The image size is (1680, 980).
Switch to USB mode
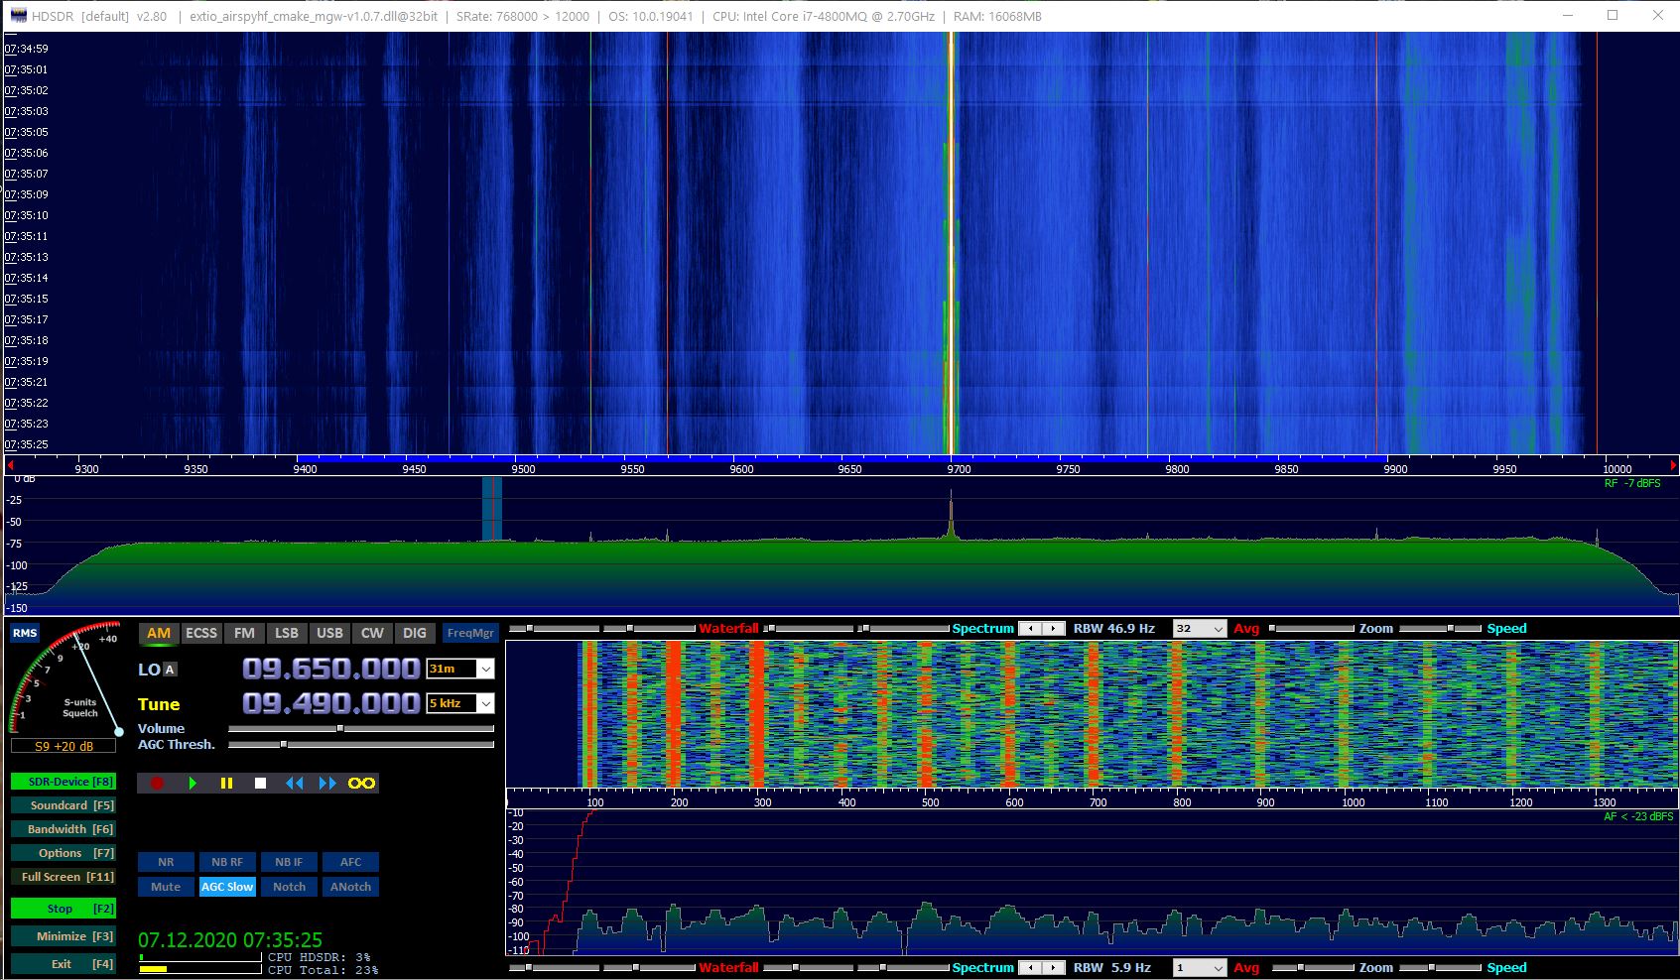329,633
